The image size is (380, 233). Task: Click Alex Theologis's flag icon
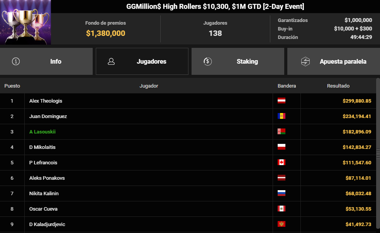point(282,101)
